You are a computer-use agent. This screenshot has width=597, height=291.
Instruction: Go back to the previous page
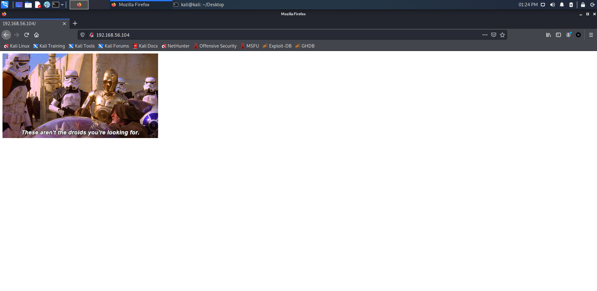6,35
